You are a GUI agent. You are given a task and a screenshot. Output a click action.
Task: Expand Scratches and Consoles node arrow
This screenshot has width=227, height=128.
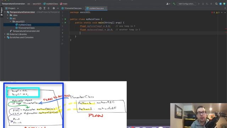[5, 37]
